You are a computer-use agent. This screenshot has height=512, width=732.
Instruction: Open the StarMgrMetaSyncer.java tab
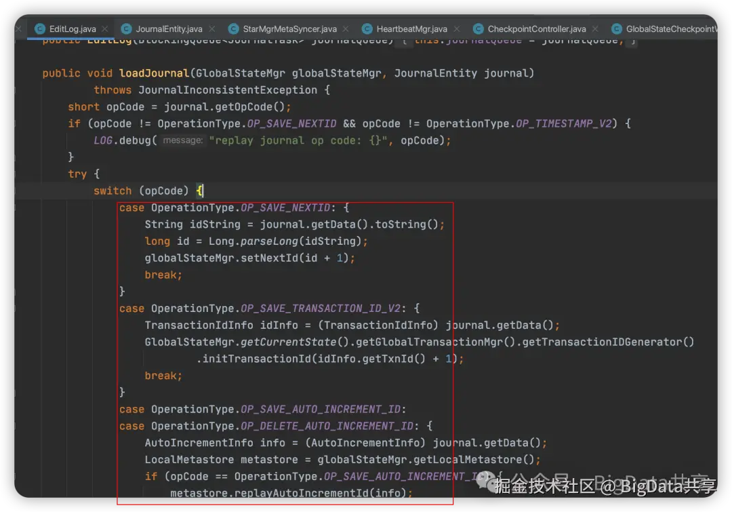point(289,29)
